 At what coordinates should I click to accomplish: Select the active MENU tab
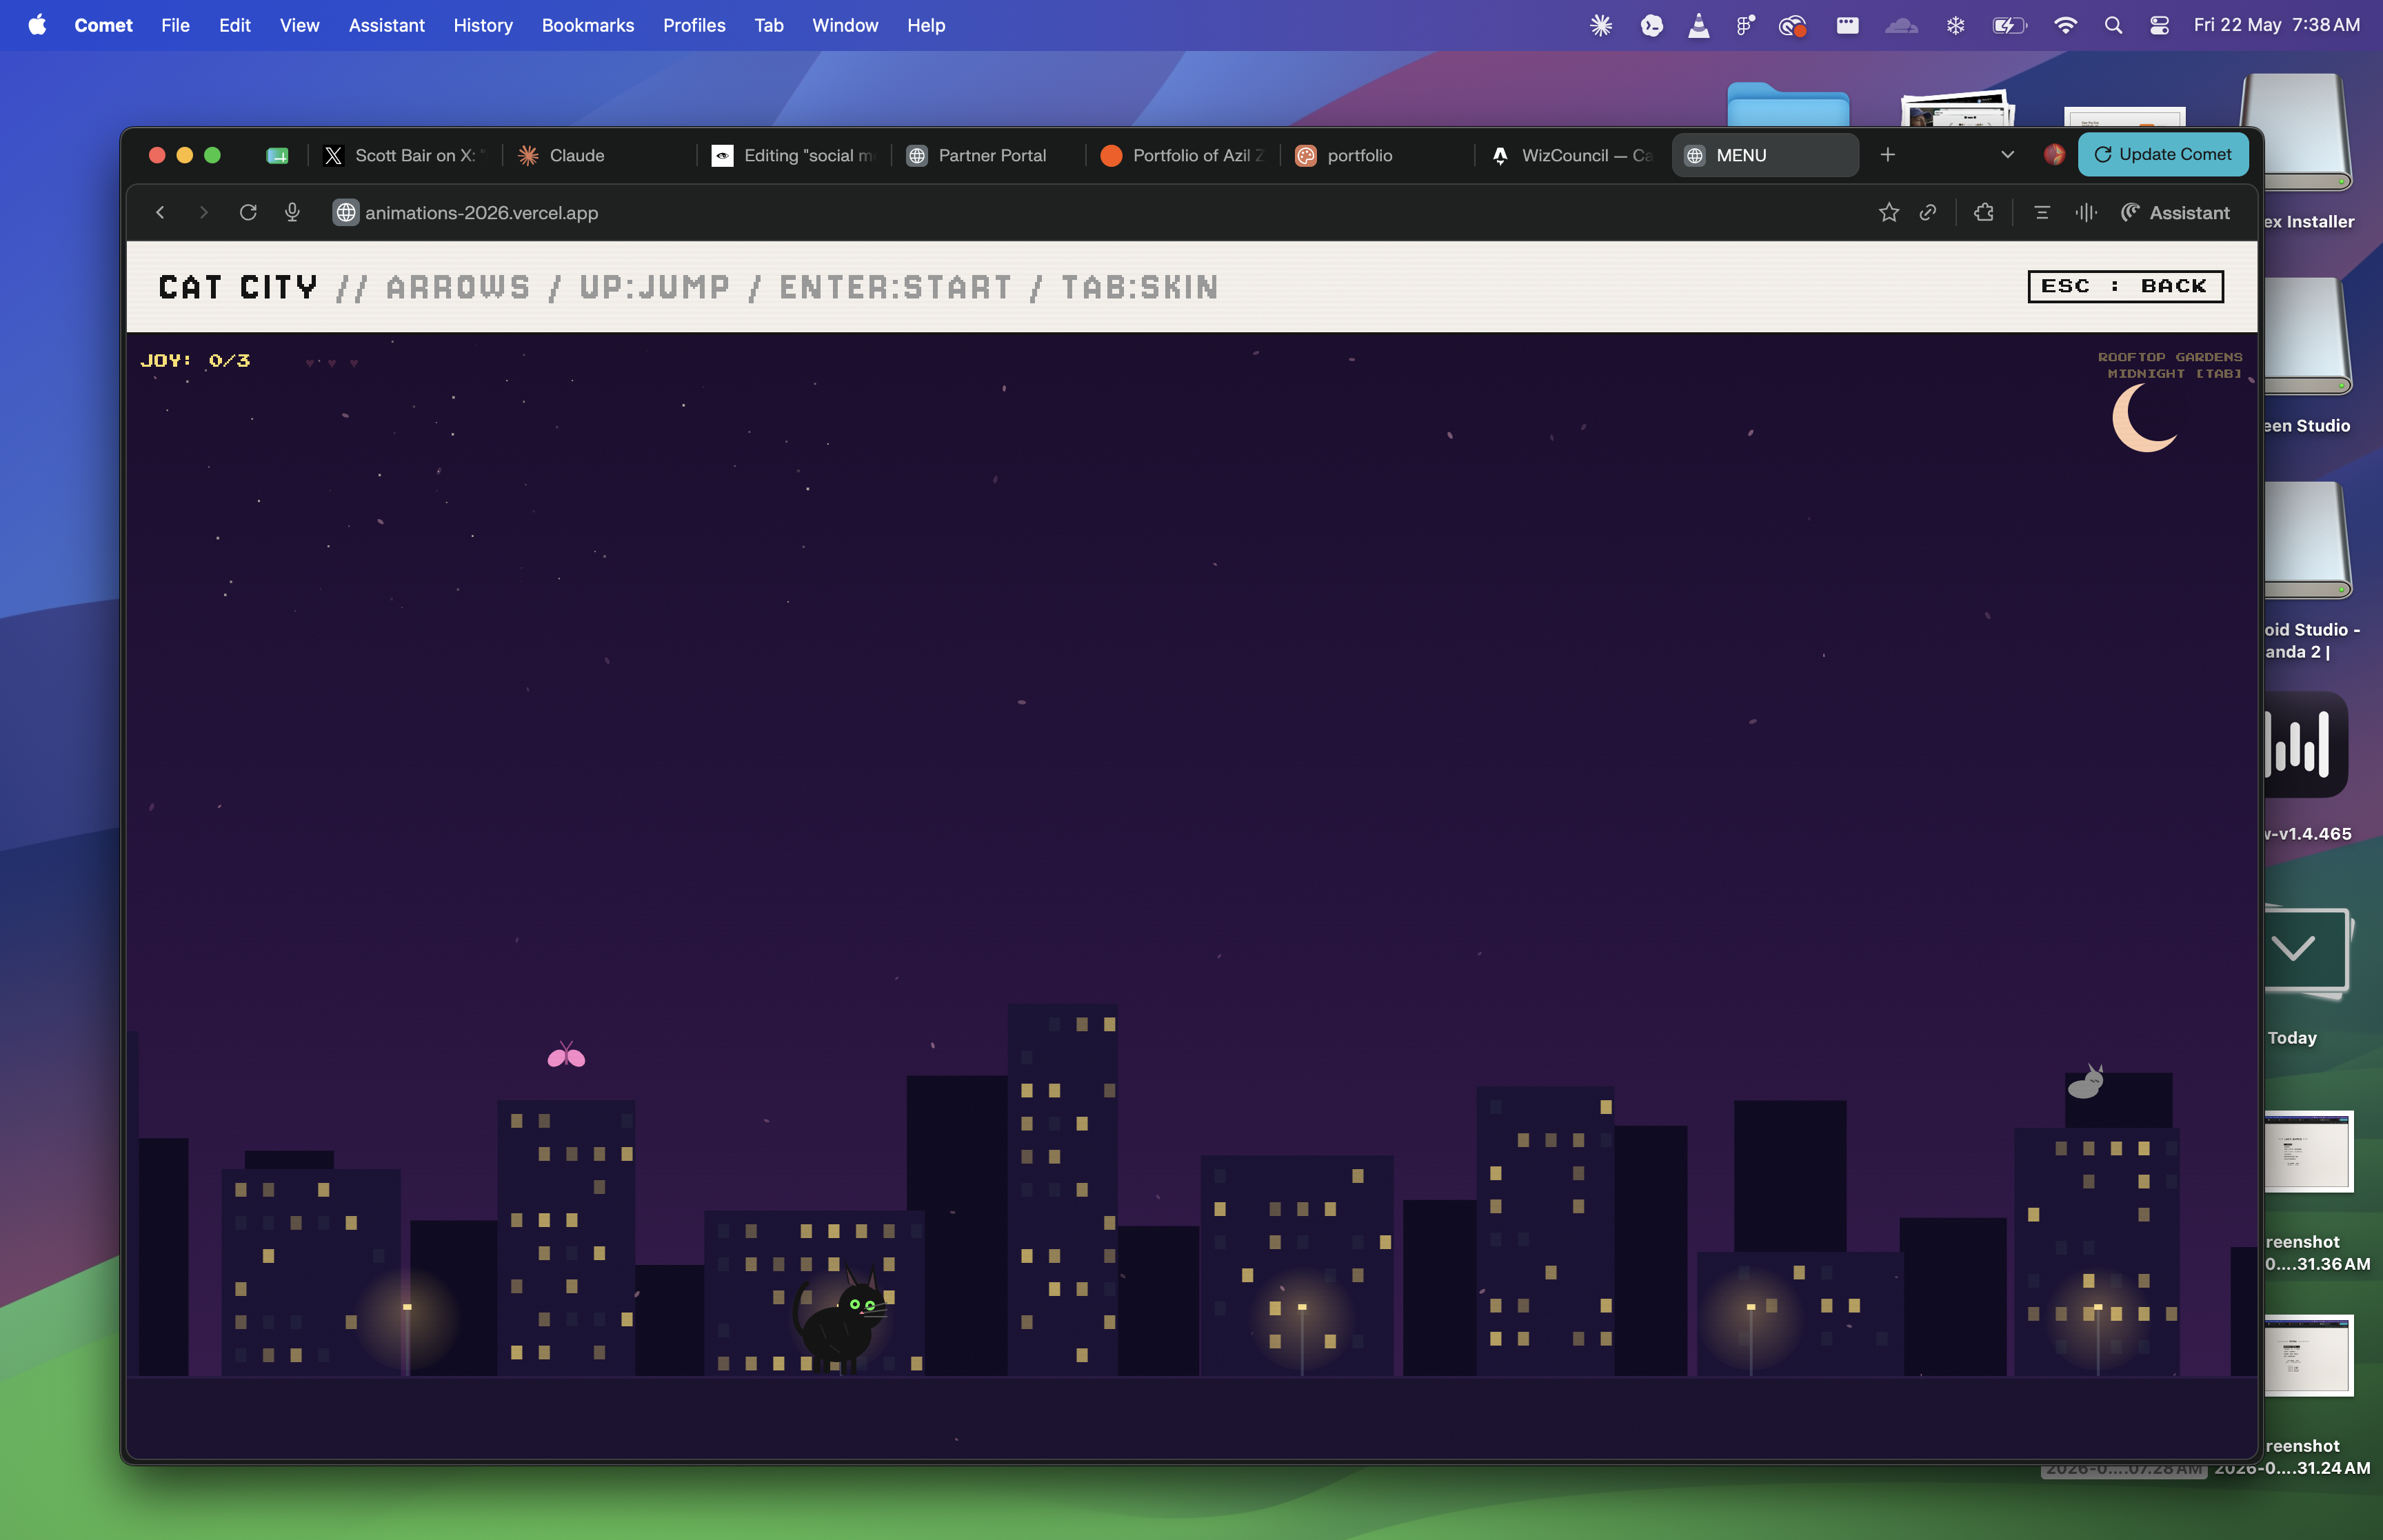tap(1765, 155)
